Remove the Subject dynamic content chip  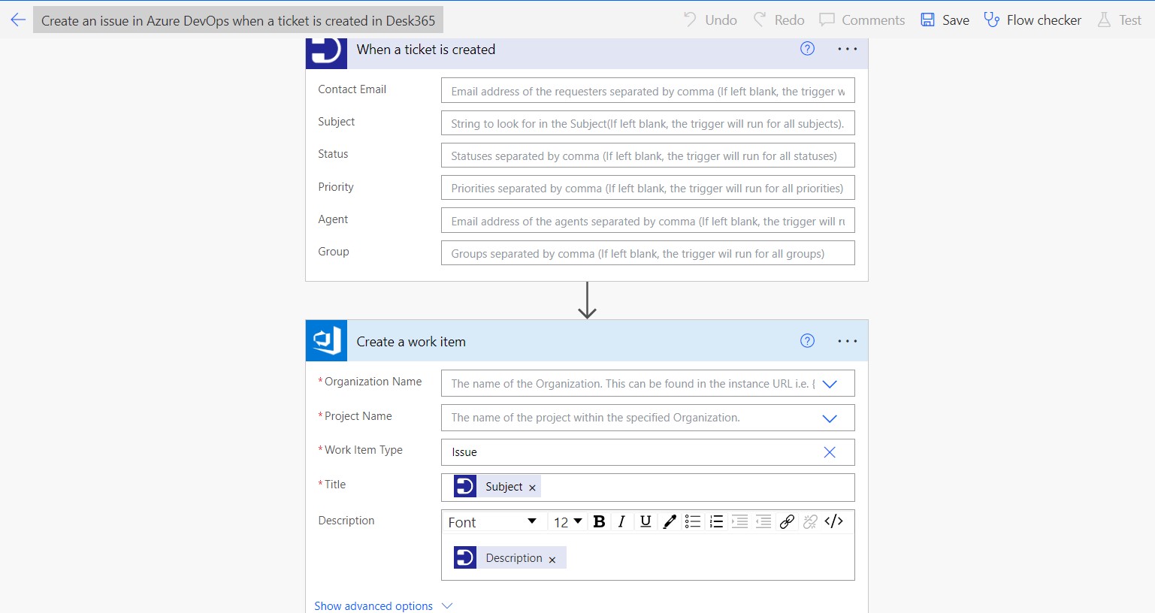(x=532, y=487)
